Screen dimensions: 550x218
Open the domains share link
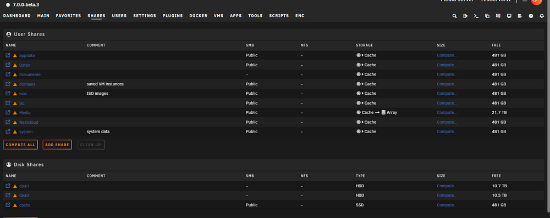coord(28,84)
